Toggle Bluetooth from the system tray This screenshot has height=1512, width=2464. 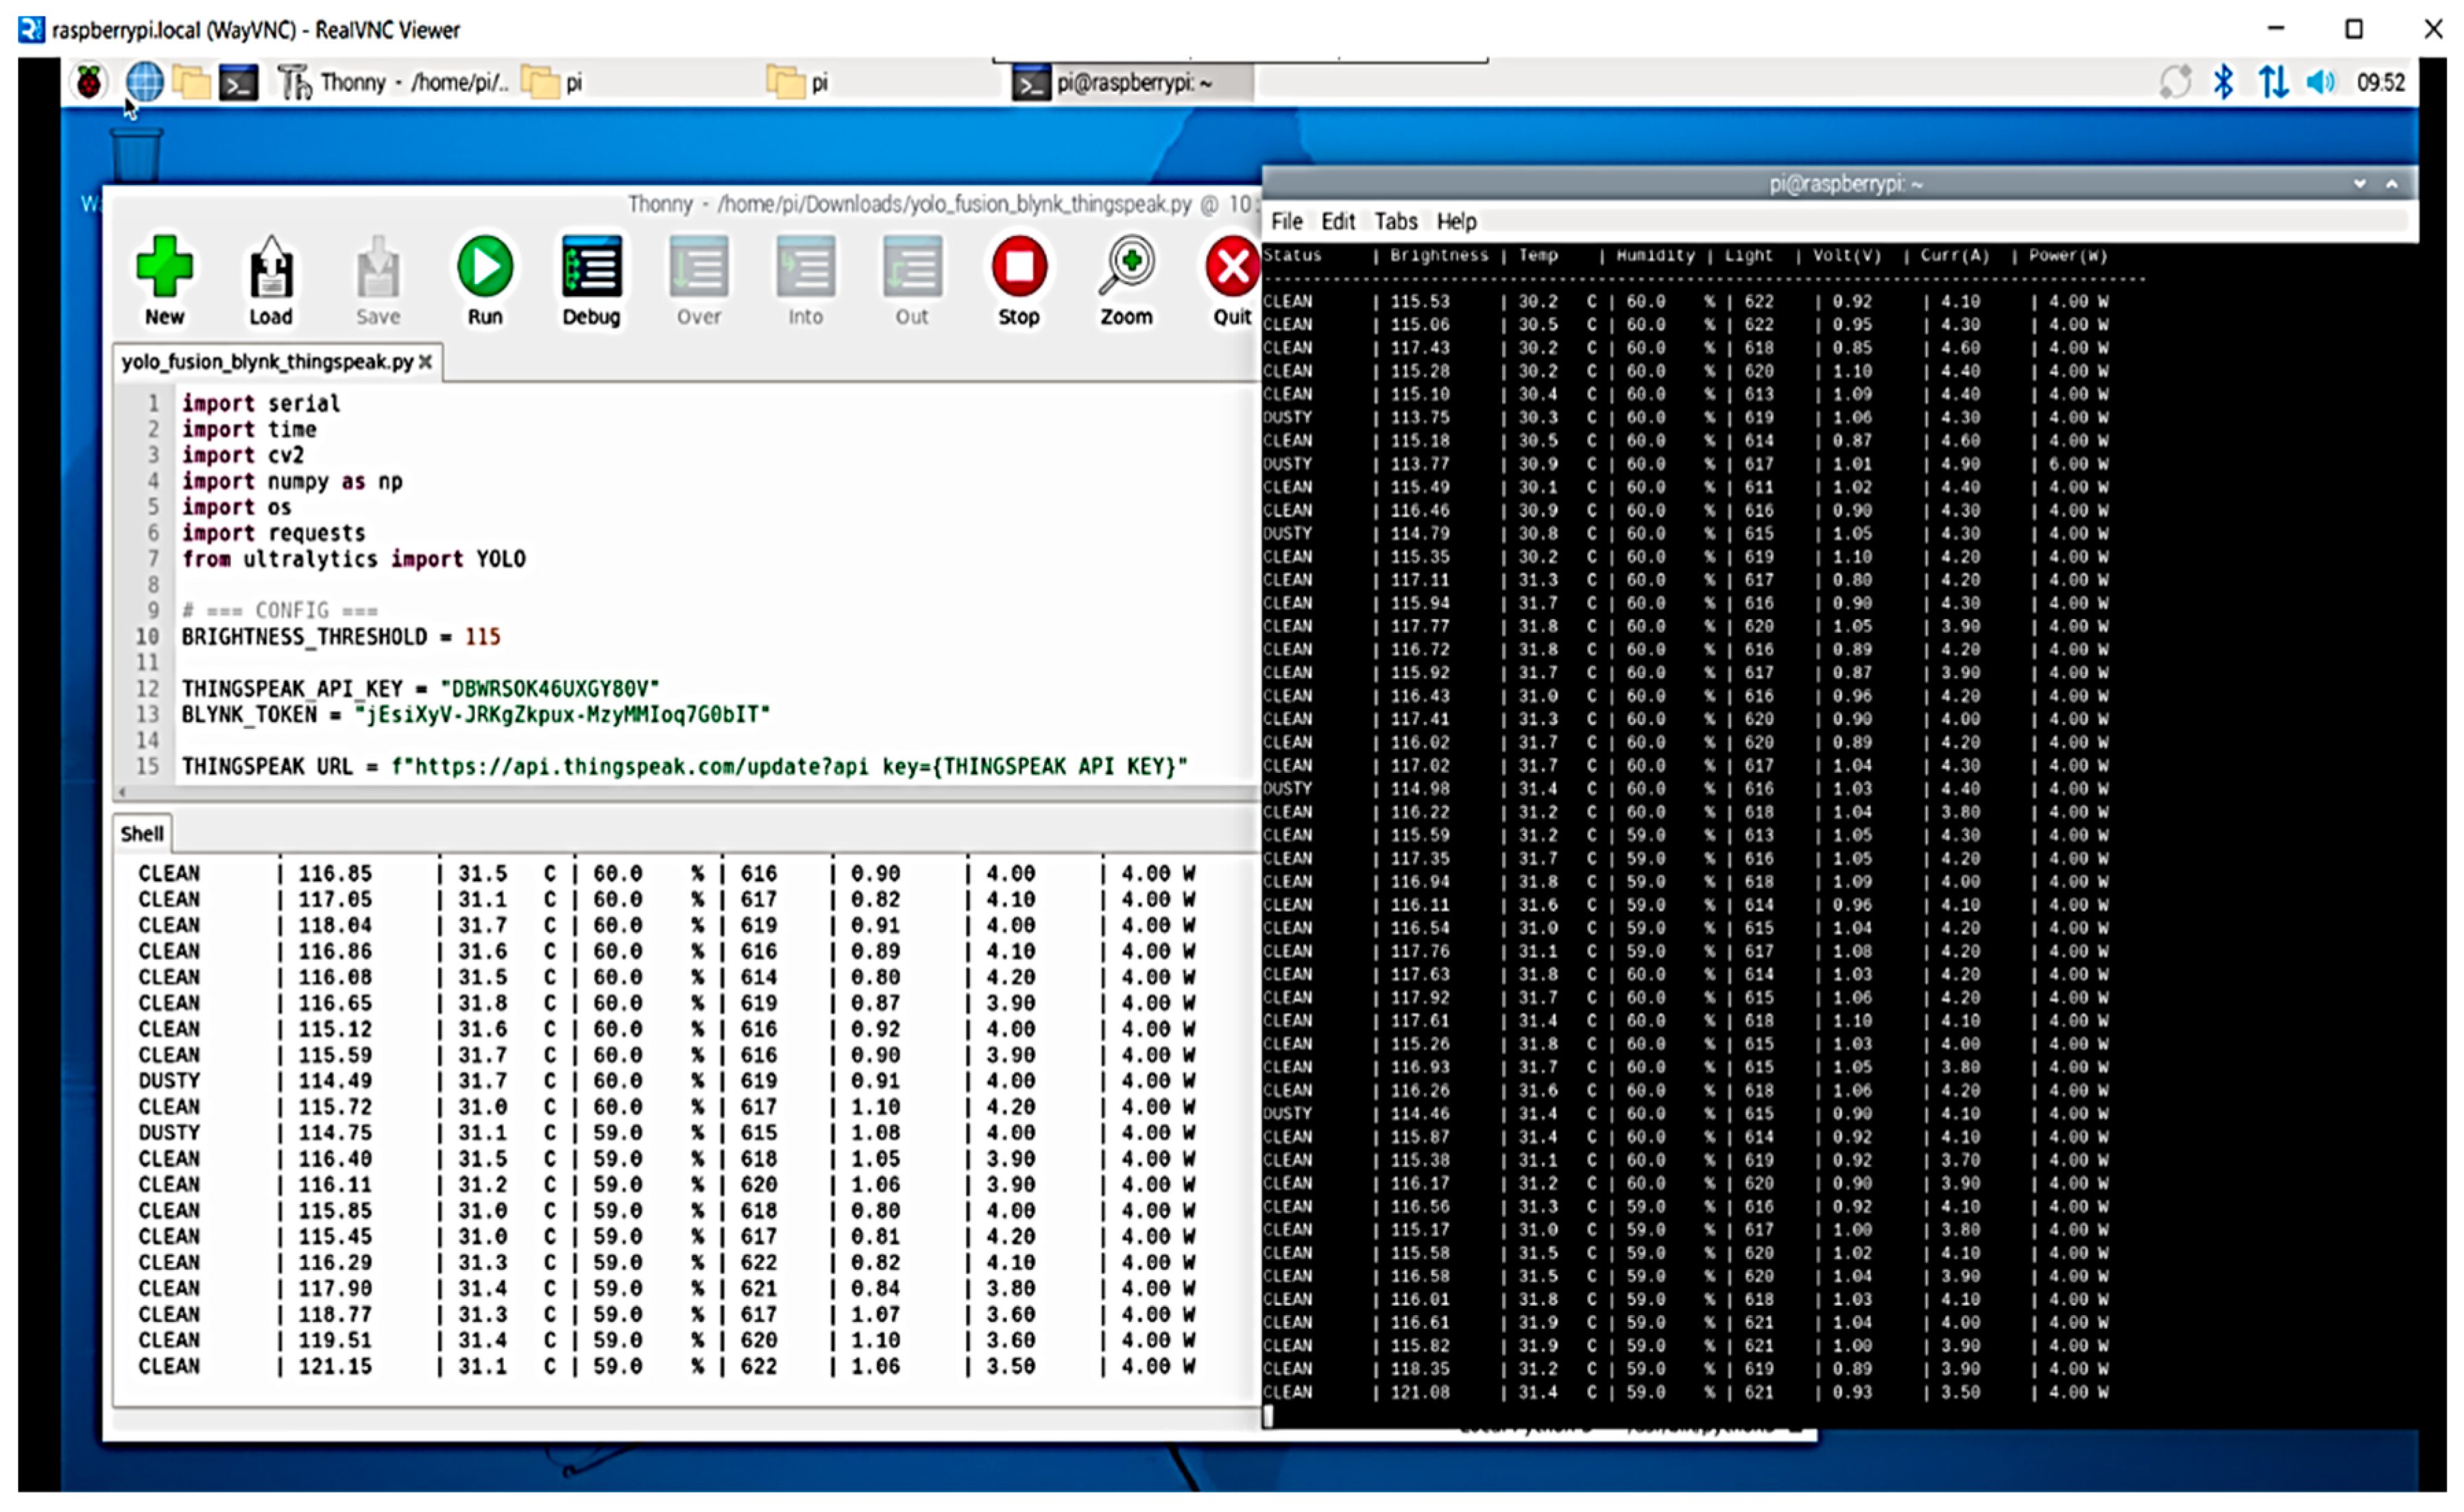2224,82
